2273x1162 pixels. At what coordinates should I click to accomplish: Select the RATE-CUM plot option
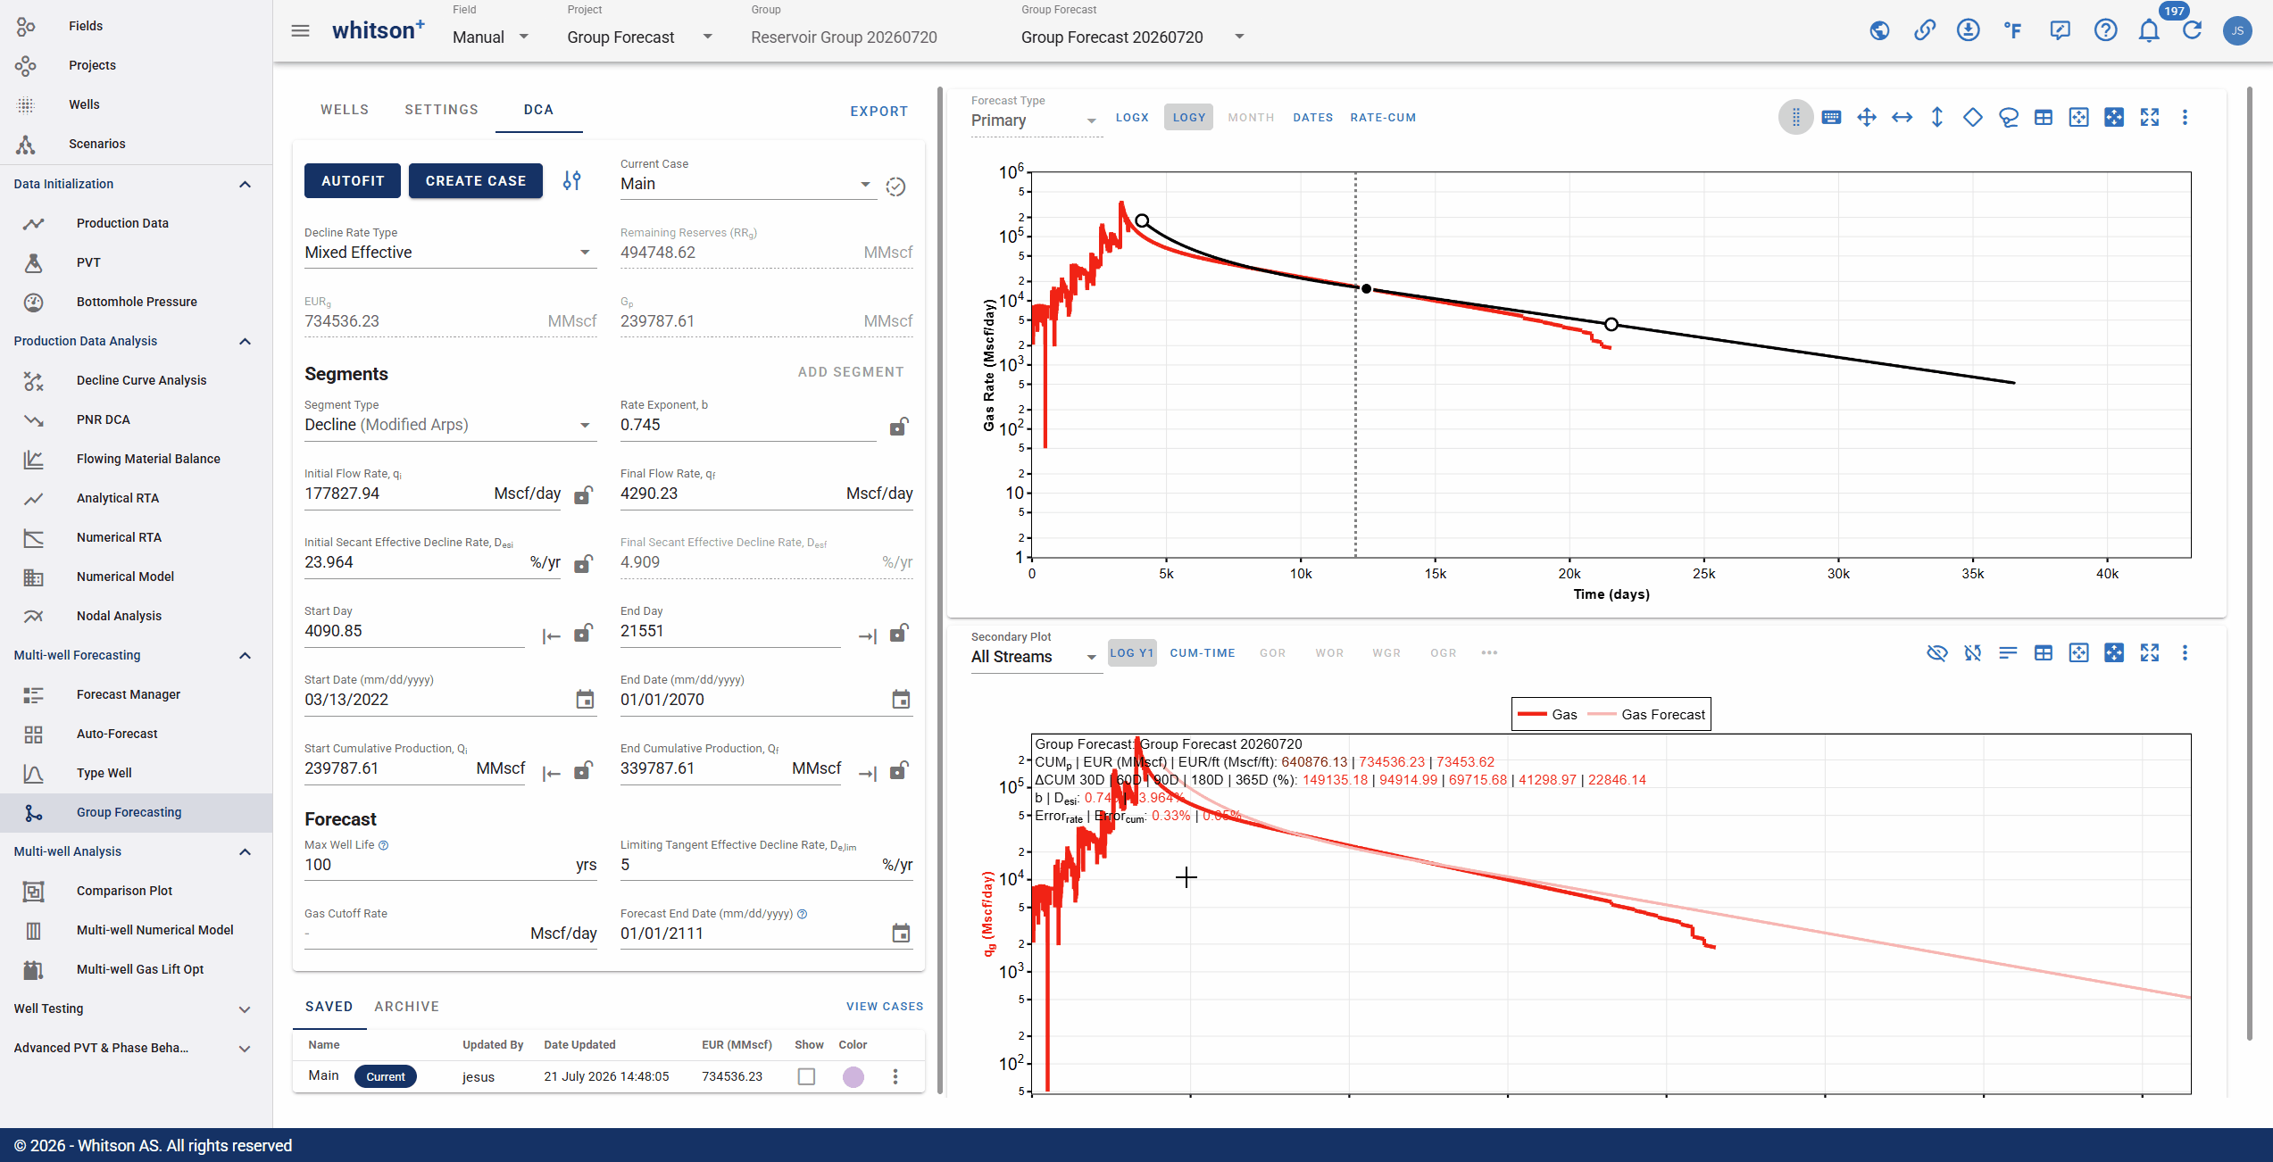[x=1383, y=118]
